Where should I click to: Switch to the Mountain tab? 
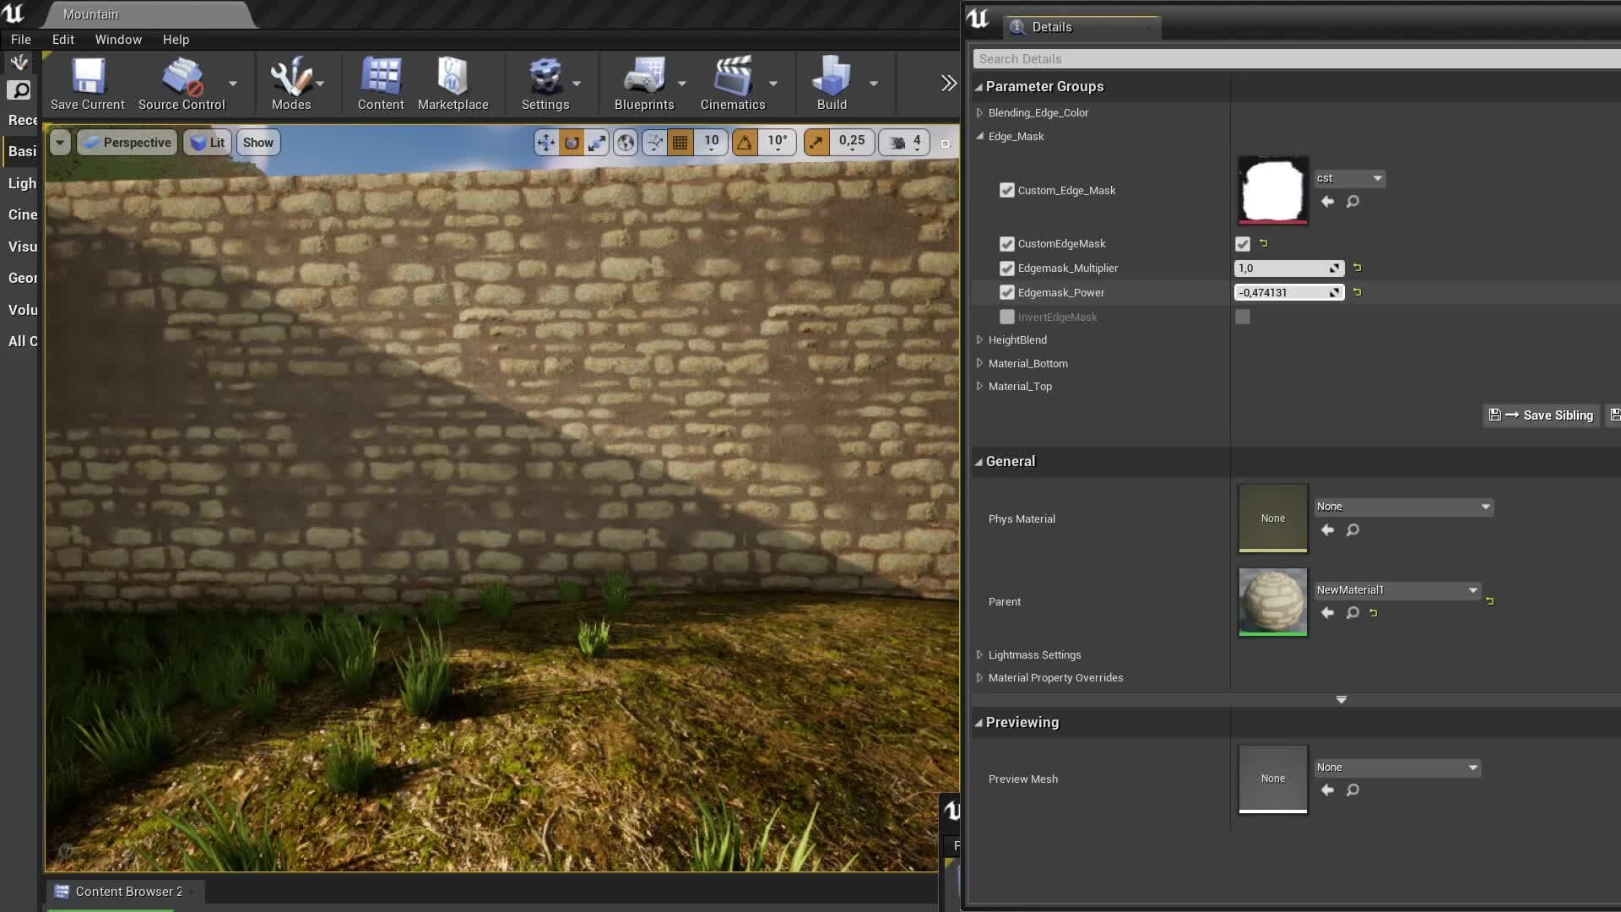(x=90, y=14)
